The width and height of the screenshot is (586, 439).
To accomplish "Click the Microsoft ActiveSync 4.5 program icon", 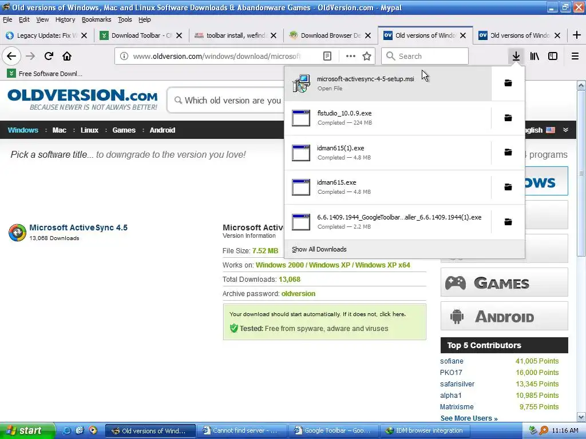I will tap(17, 233).
